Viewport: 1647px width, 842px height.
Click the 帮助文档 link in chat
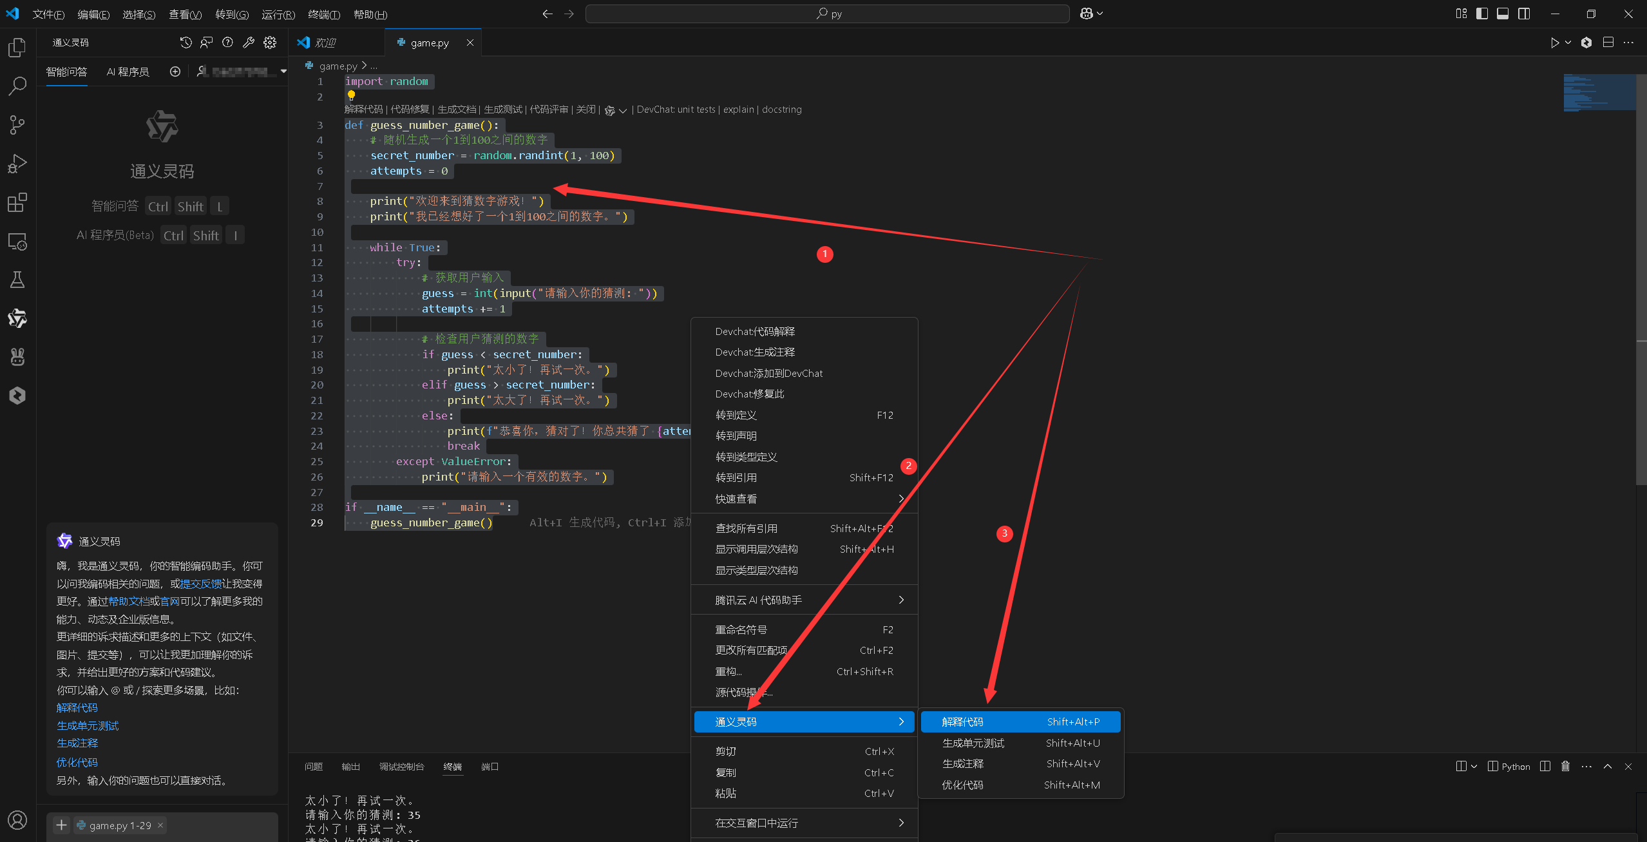click(129, 601)
